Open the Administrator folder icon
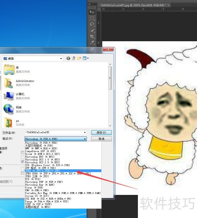 pyautogui.click(x=9, y=83)
